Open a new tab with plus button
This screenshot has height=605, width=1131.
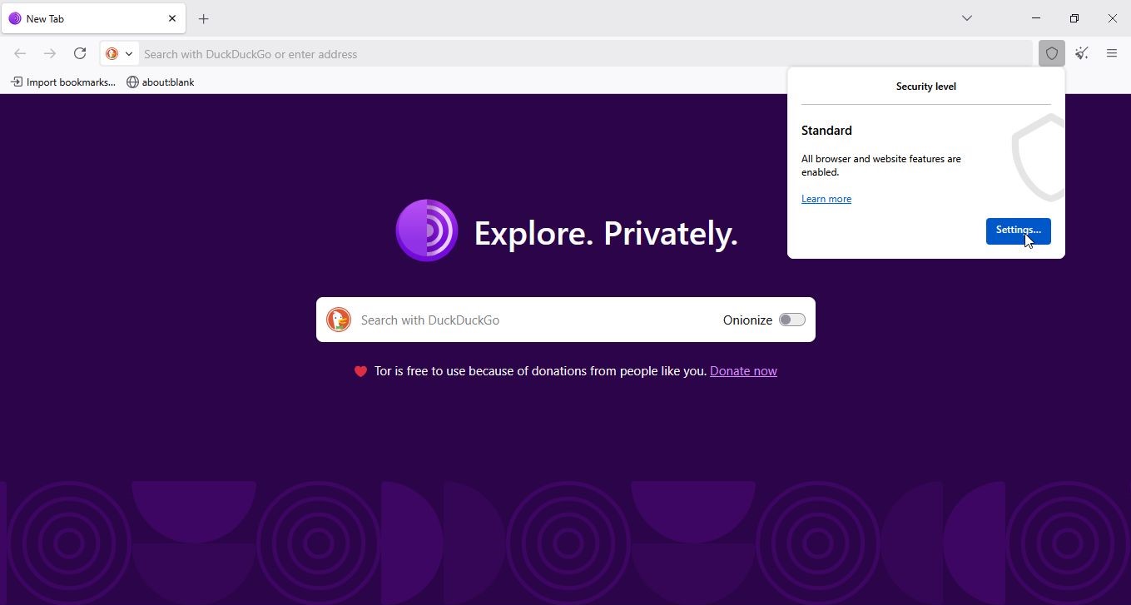204,18
